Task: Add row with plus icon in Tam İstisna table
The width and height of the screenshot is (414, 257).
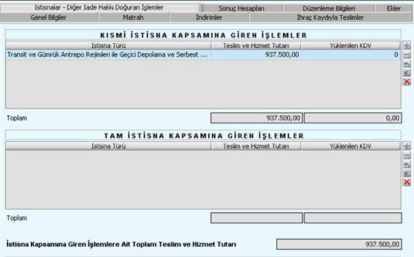Action: 407,146
